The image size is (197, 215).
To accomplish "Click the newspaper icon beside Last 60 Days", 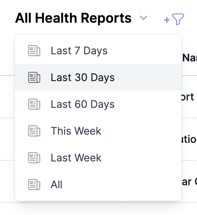I will [x=34, y=104].
